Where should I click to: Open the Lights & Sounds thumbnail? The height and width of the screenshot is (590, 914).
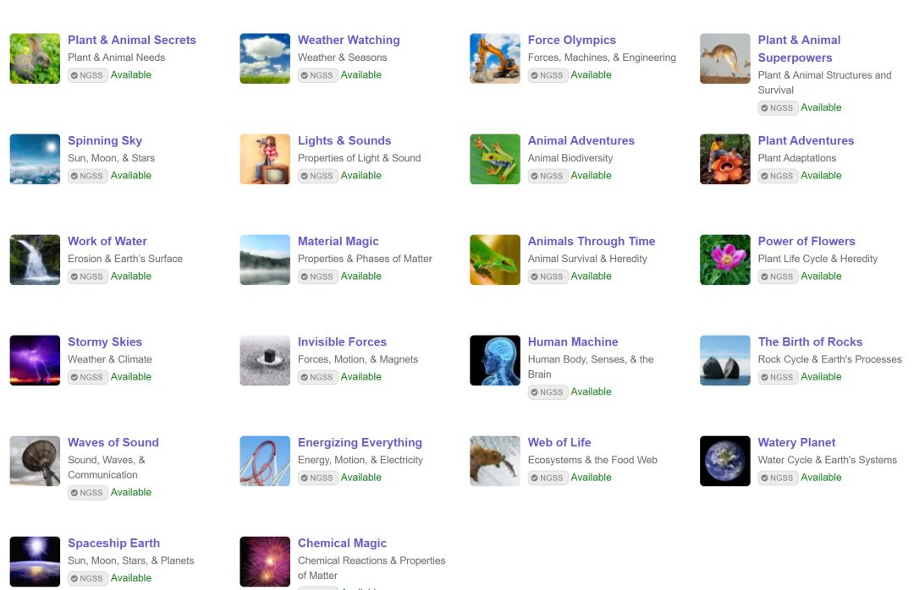pyautogui.click(x=265, y=159)
